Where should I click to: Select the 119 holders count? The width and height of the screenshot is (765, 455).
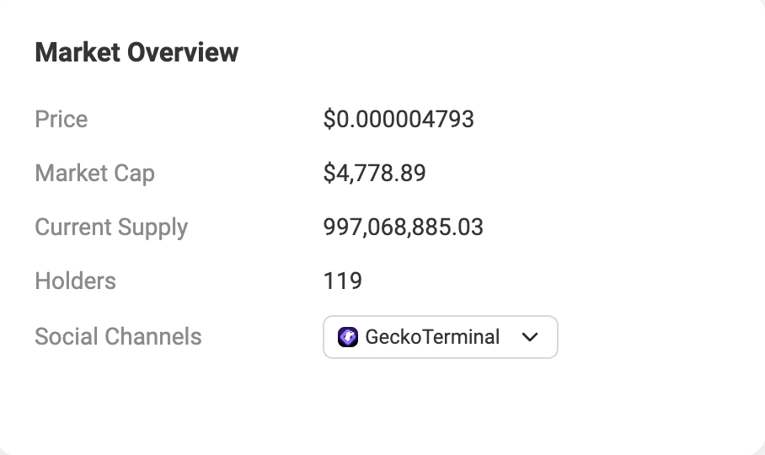pos(342,281)
